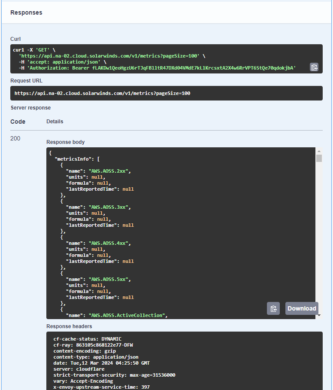Select the Details column header
This screenshot has height=390, width=333.
point(54,122)
